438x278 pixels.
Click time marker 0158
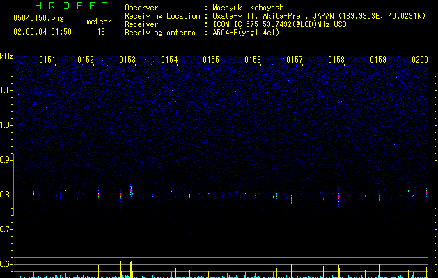tap(336, 60)
